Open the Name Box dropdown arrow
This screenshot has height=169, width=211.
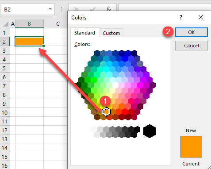[50, 9]
